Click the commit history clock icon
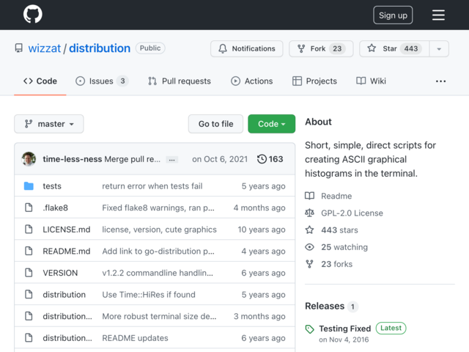This screenshot has height=352, width=469. (262, 159)
